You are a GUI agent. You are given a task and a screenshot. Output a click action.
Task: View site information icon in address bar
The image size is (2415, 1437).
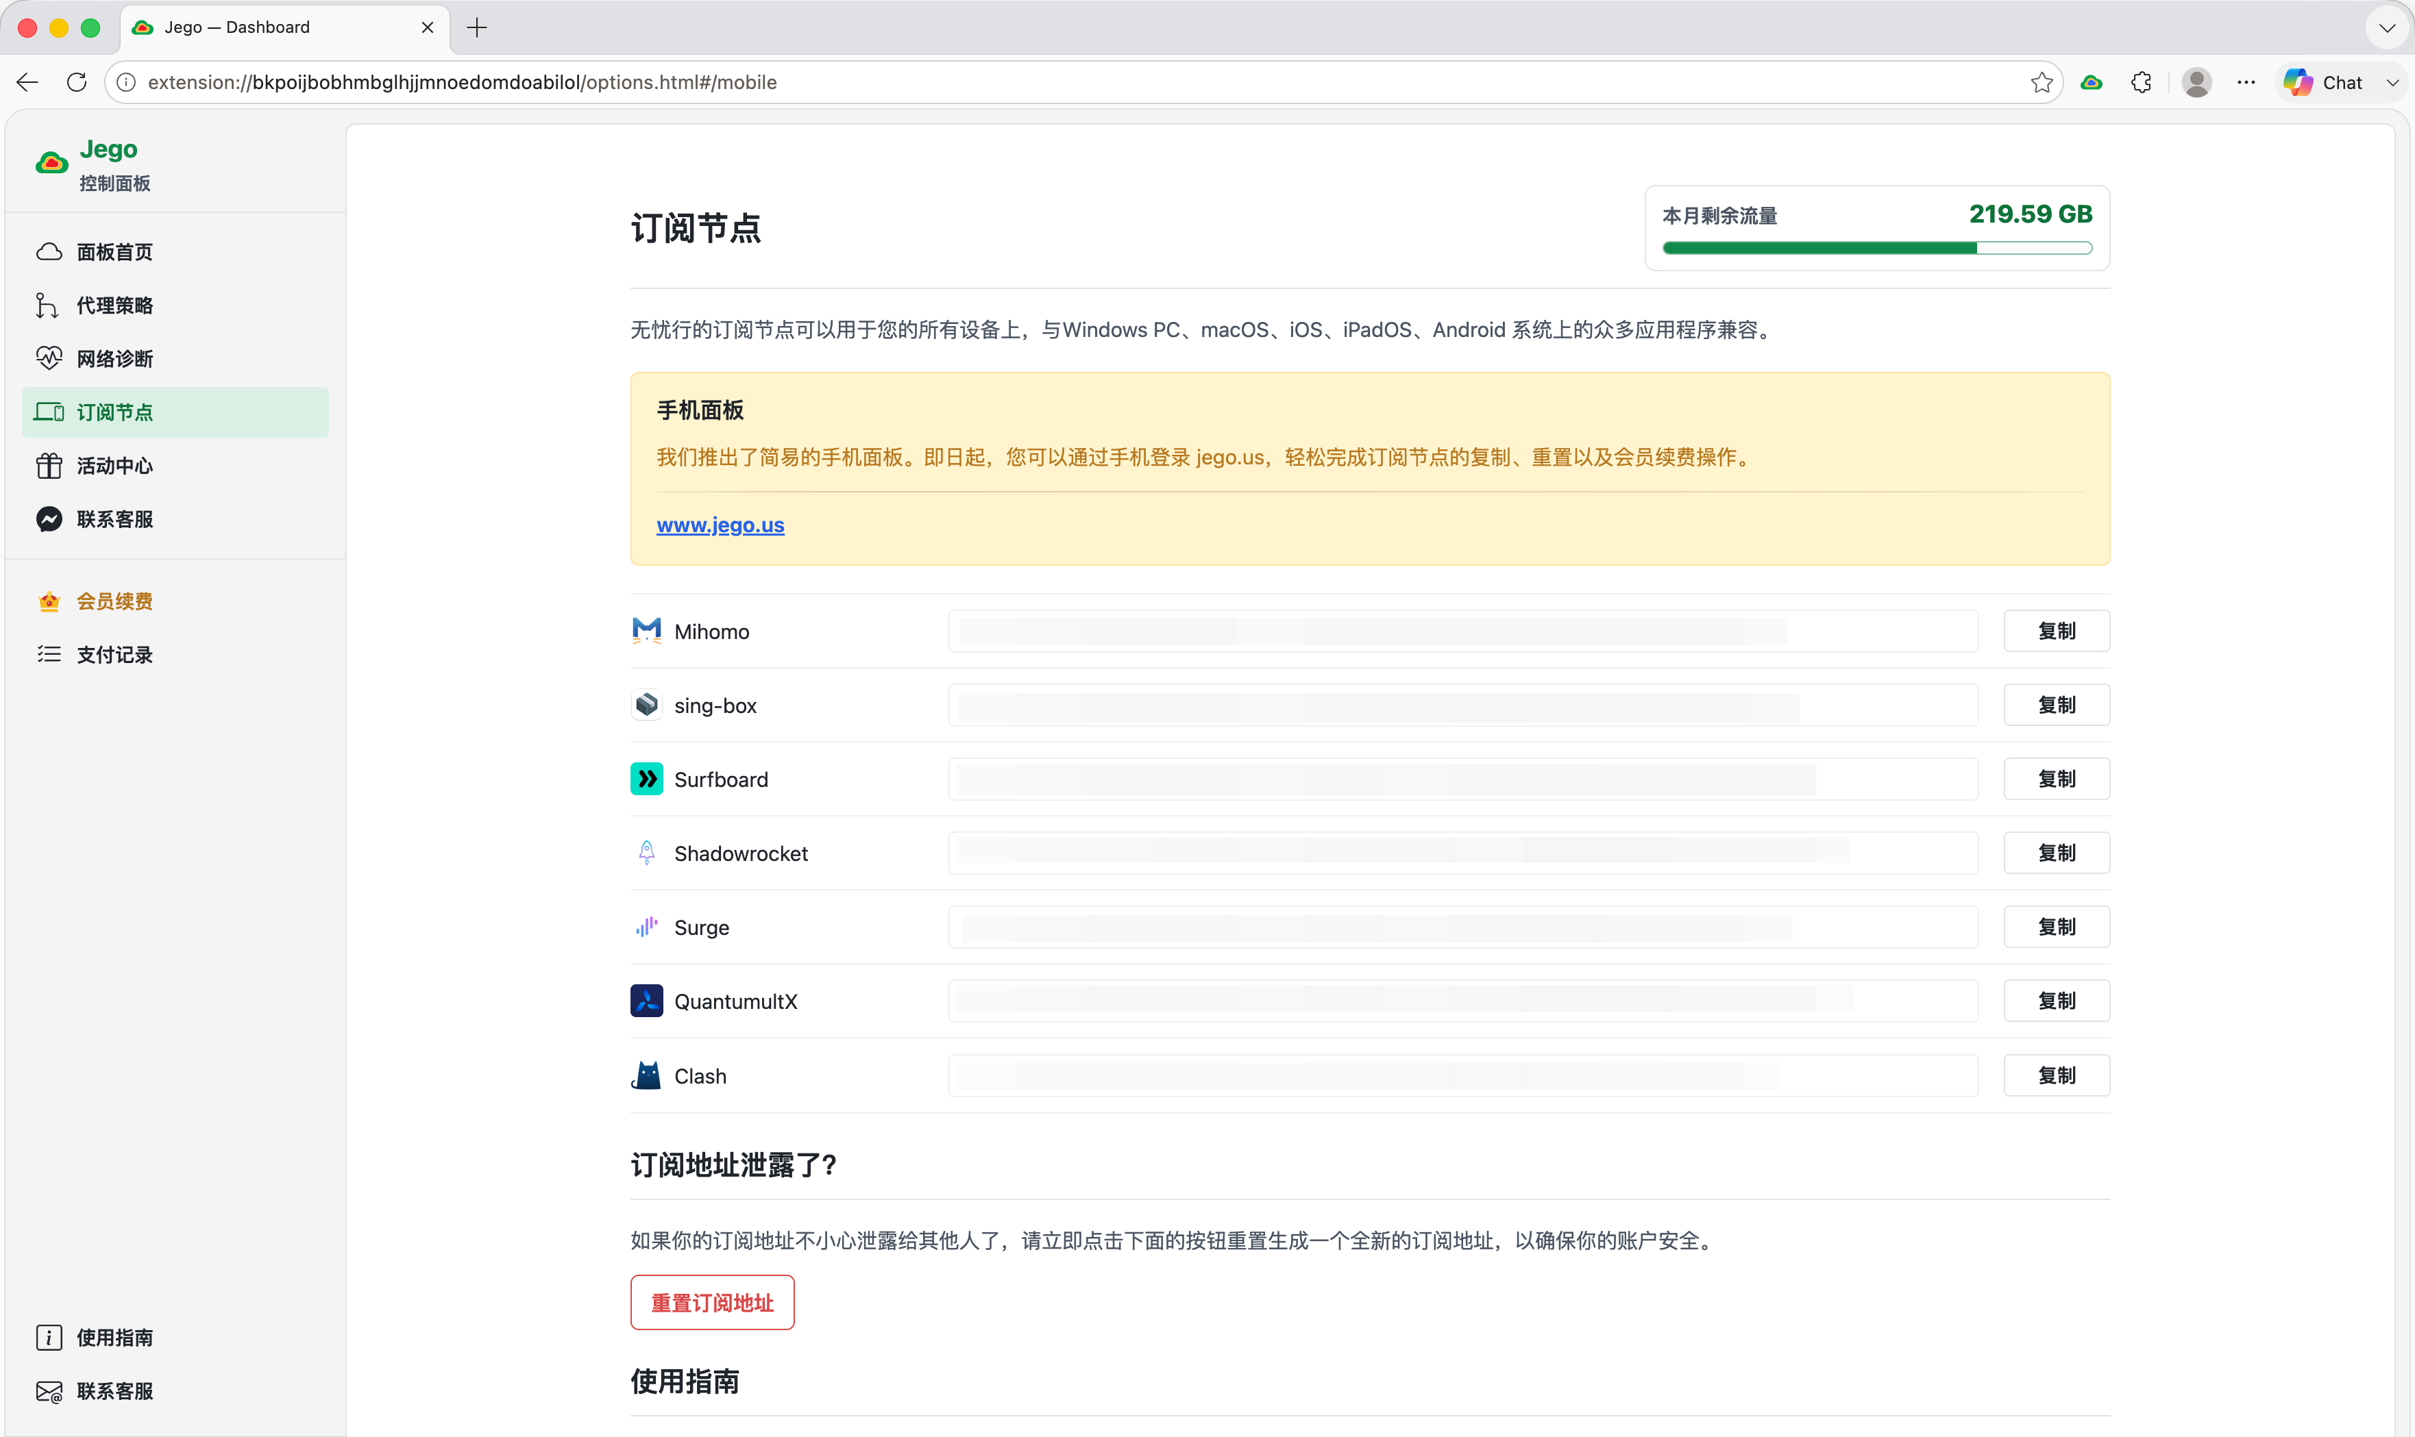[x=126, y=82]
